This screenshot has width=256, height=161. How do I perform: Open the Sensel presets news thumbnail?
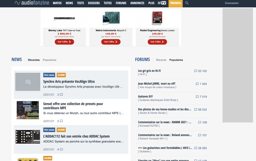coord(28,110)
